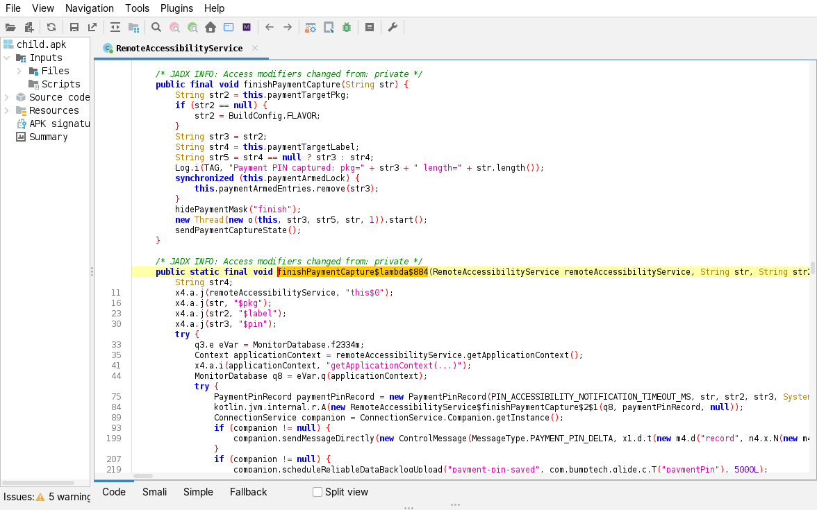Expand the Resources tree node
This screenshot has width=817, height=510.
pyautogui.click(x=7, y=110)
